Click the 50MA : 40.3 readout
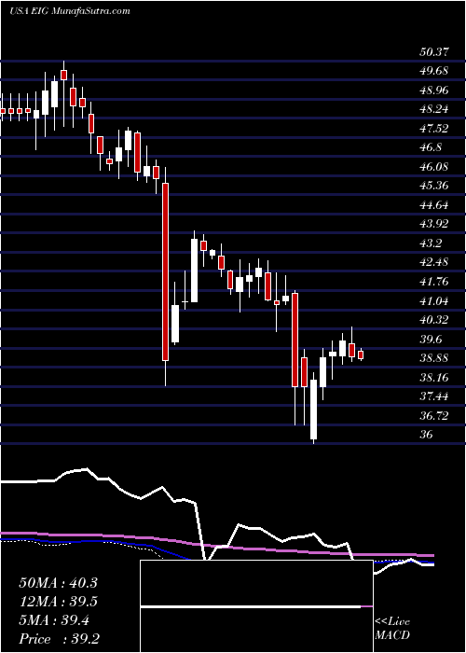This screenshot has width=466, height=653. [58, 583]
